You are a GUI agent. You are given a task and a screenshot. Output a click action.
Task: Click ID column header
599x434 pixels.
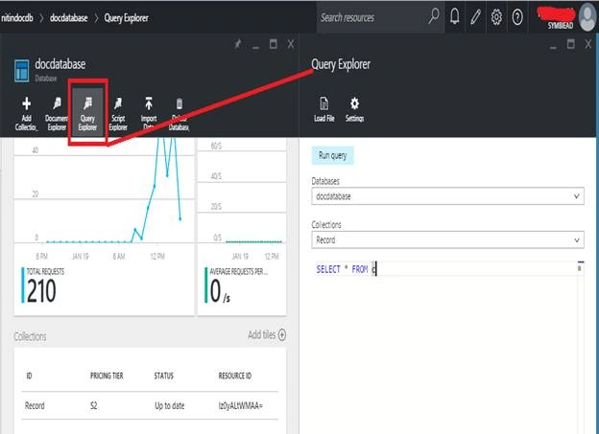point(29,376)
